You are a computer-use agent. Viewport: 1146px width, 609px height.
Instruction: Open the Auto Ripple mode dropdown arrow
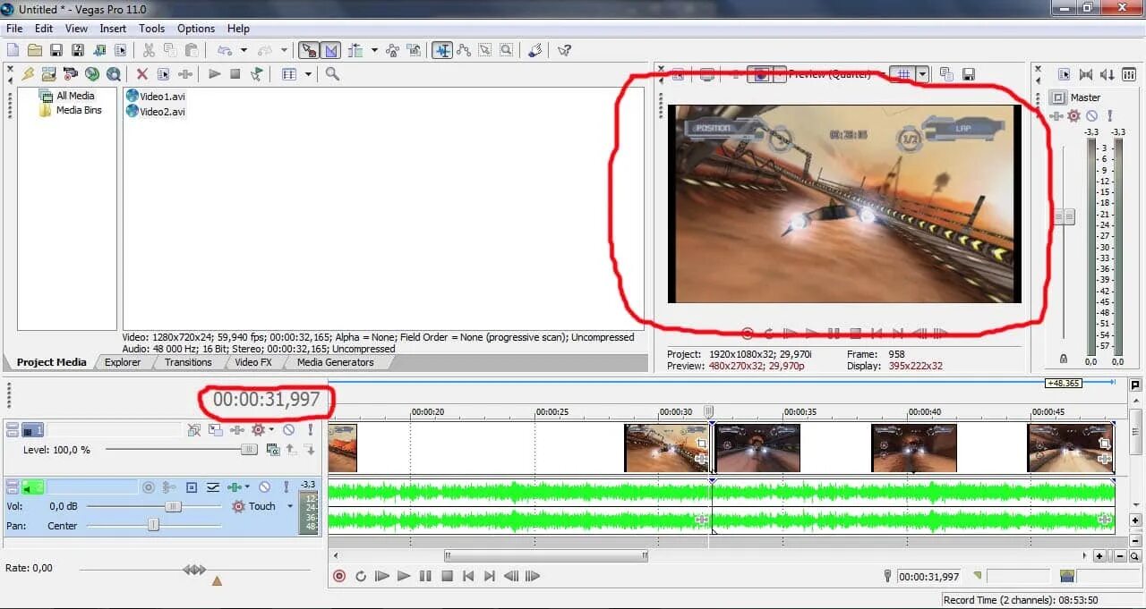pos(374,50)
